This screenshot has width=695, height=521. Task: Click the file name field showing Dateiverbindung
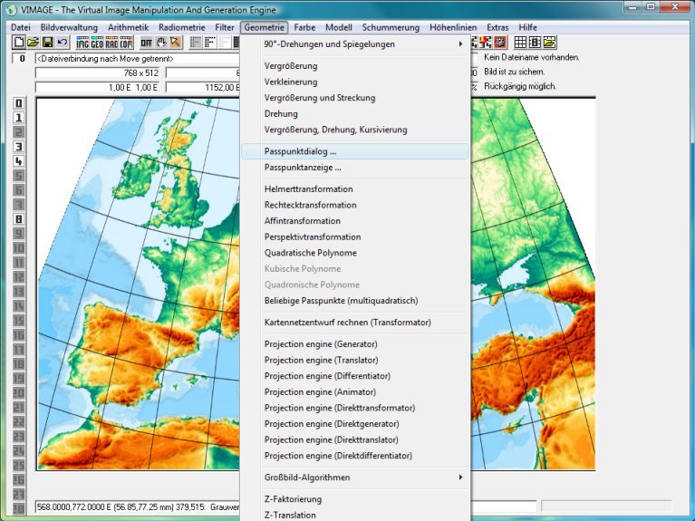pos(136,58)
